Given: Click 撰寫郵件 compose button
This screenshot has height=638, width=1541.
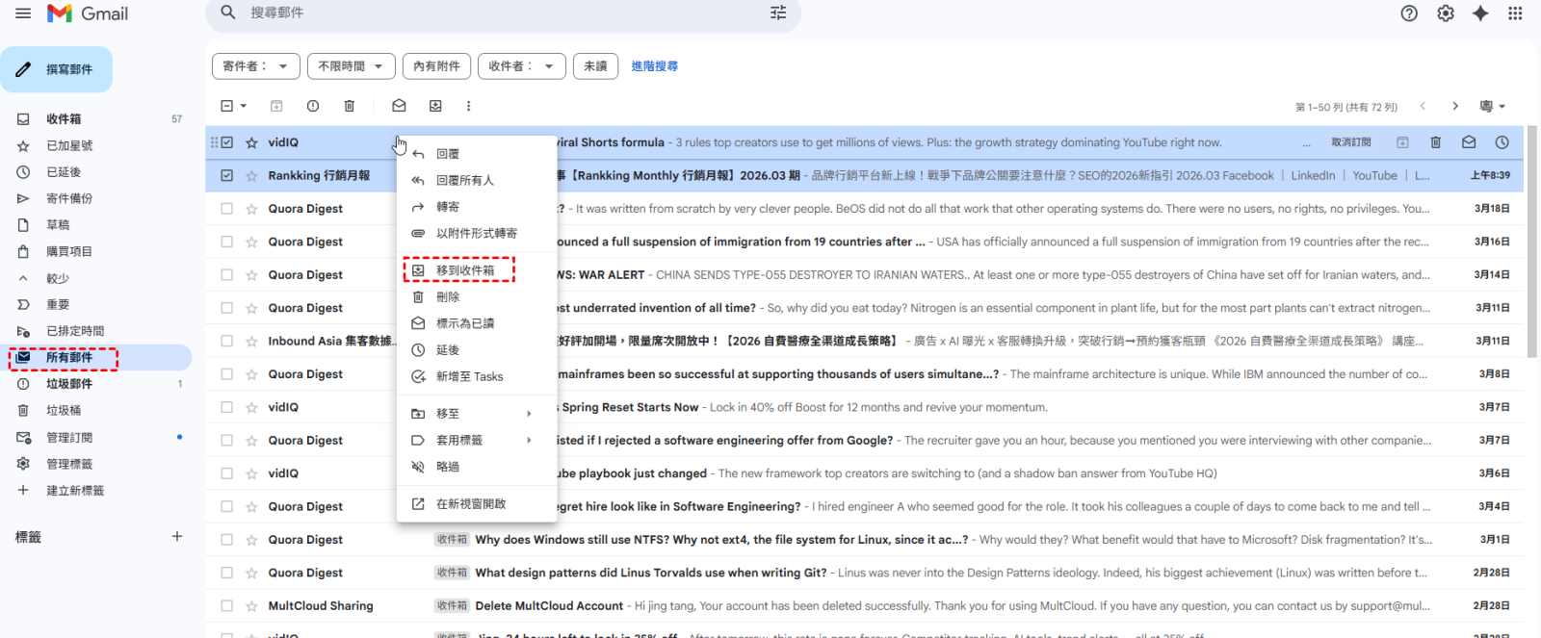Looking at the screenshot, I should (57, 69).
